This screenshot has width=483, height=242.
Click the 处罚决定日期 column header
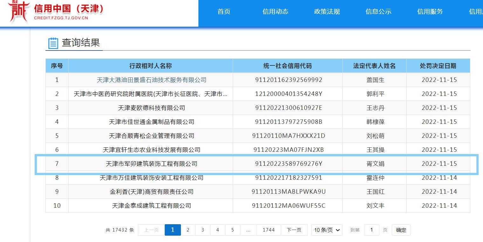438,66
